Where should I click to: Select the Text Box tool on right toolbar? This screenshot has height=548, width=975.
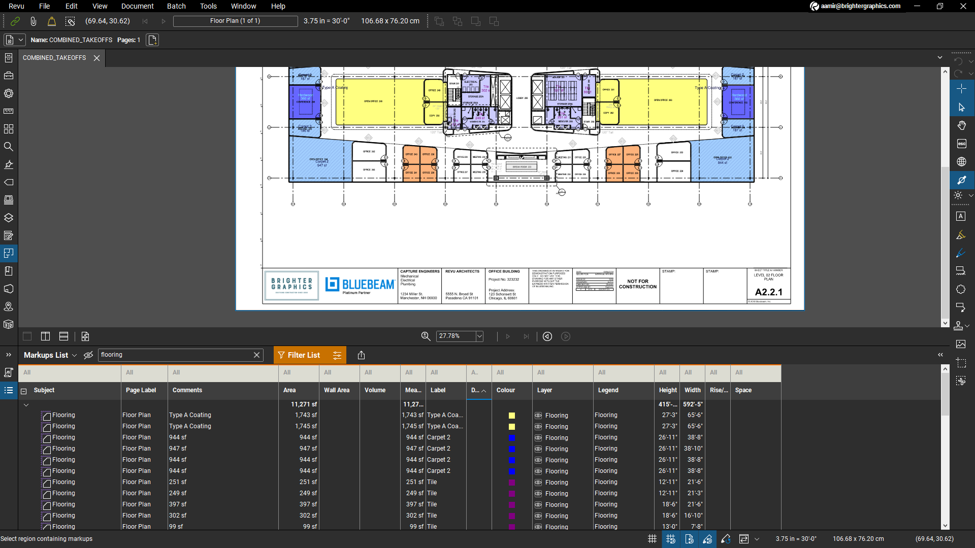click(961, 216)
